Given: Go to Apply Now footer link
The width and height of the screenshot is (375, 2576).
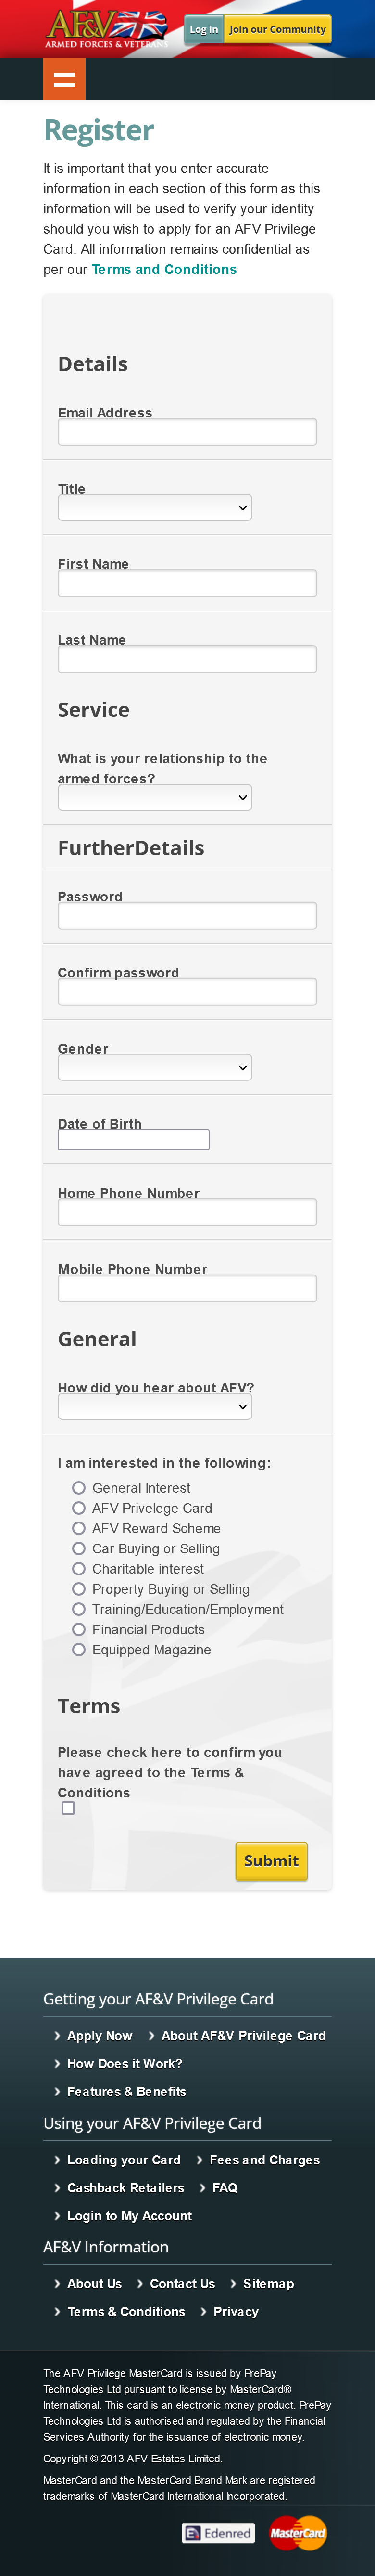Looking at the screenshot, I should tap(99, 2035).
